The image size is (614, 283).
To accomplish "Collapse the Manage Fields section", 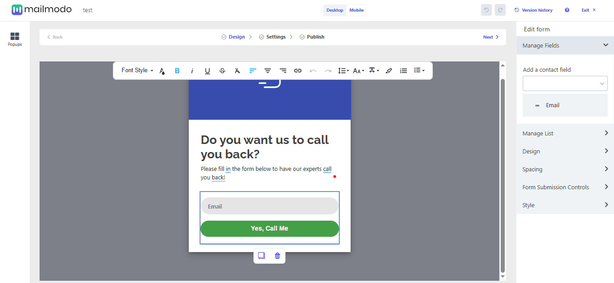I will (565, 45).
